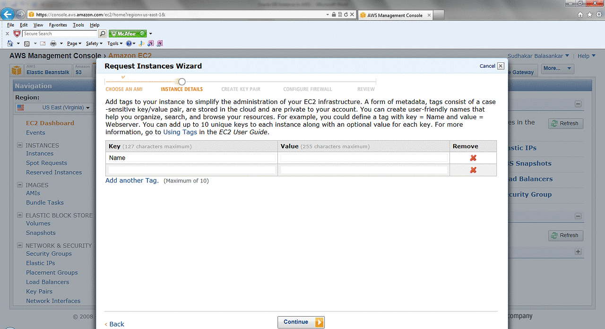
Task: Open Favorites with the star icon
Action: coord(589,15)
